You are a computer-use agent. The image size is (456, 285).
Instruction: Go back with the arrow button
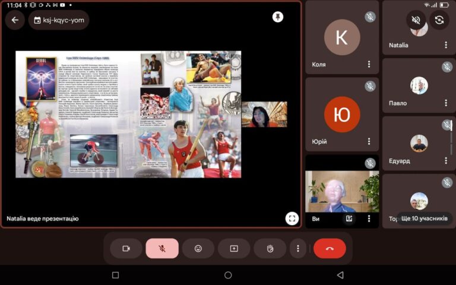tap(15, 20)
